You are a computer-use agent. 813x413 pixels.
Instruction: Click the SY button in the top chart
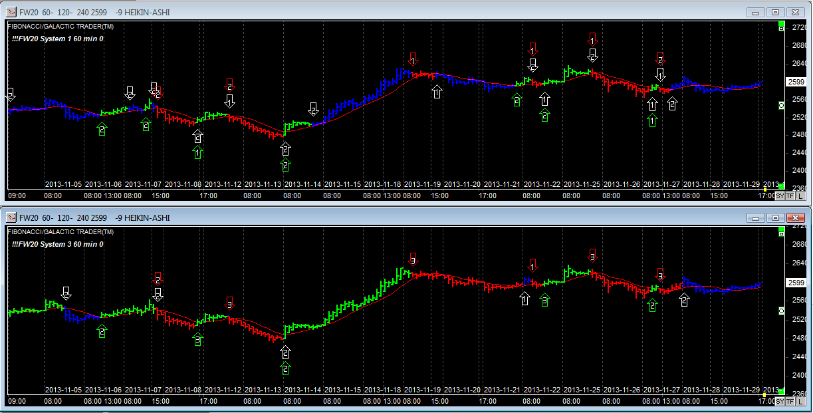tap(780, 196)
